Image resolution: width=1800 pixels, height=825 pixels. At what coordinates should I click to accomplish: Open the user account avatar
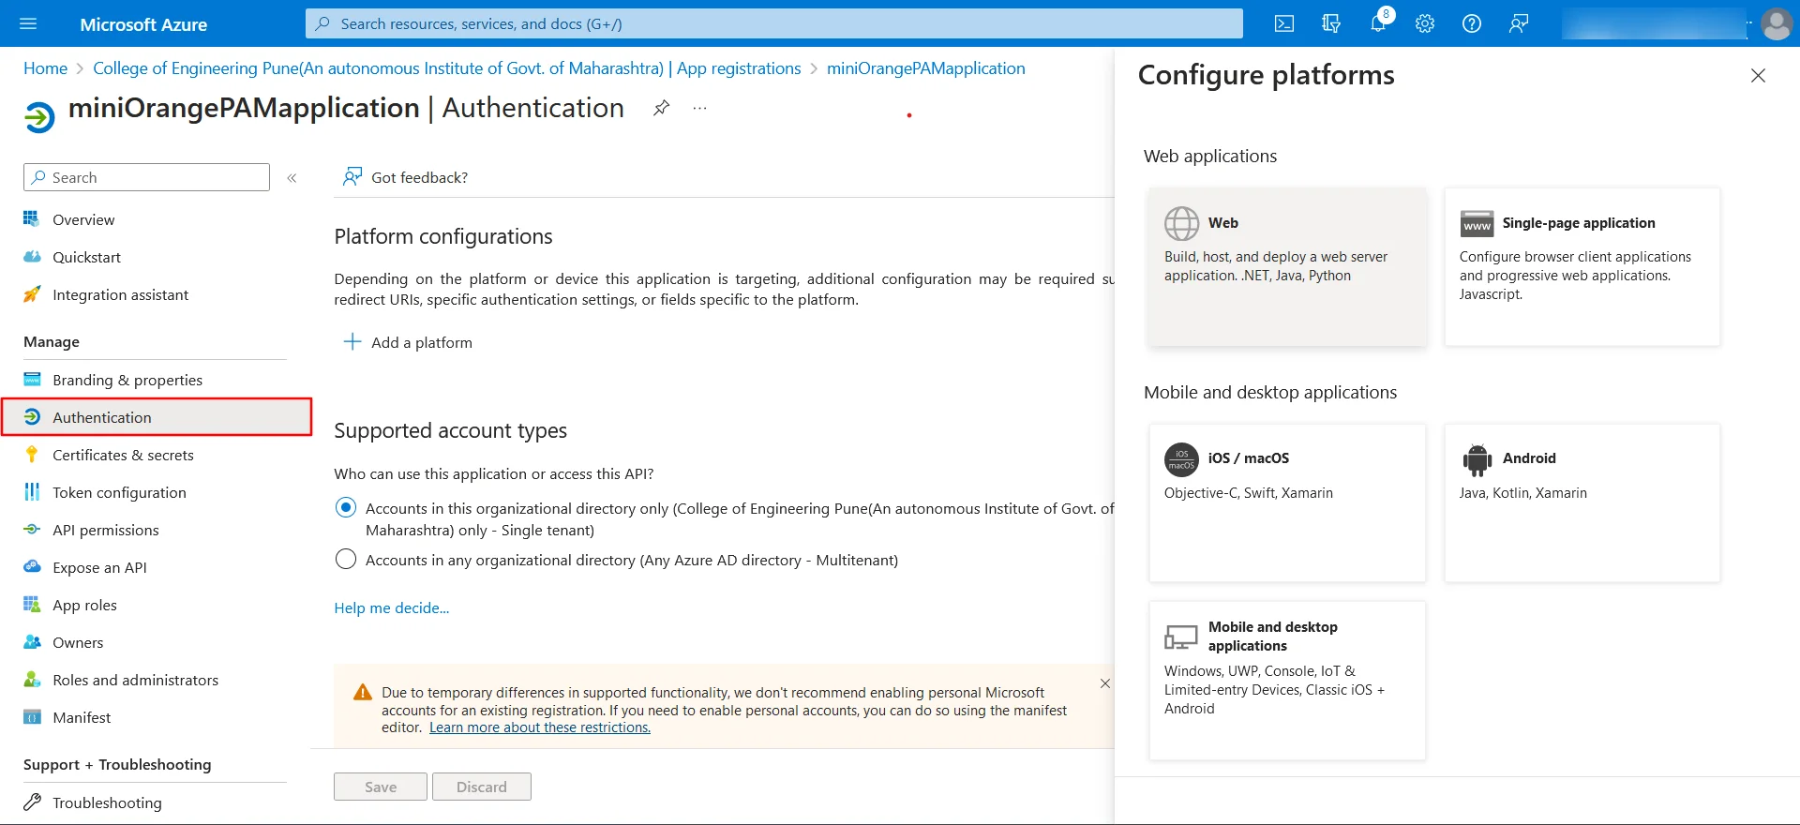click(1777, 23)
